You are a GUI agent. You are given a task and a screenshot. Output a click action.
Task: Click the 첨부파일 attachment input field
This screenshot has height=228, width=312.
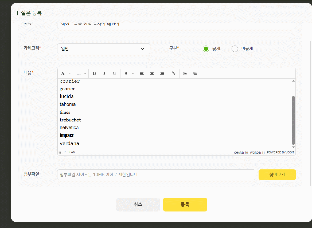coord(156,175)
